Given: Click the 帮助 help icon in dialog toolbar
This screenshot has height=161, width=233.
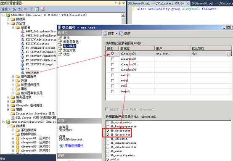Looking at the screenshot, I should pos(121,33).
